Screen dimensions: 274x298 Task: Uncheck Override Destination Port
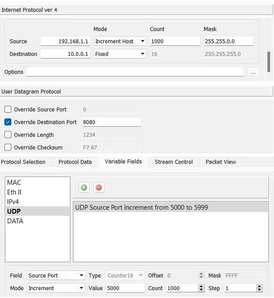point(8,122)
